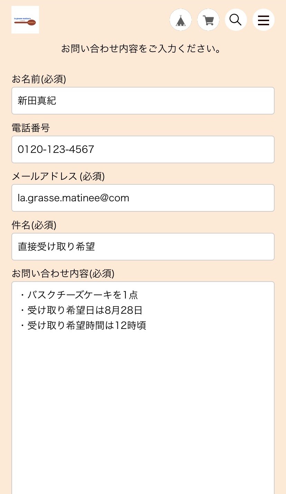Select the メールアドレス input field
The image size is (286, 494).
tap(143, 198)
